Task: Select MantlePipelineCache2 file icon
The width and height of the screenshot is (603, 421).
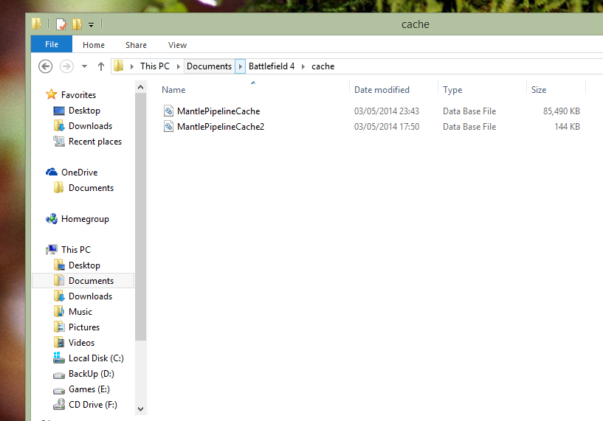Action: click(168, 126)
